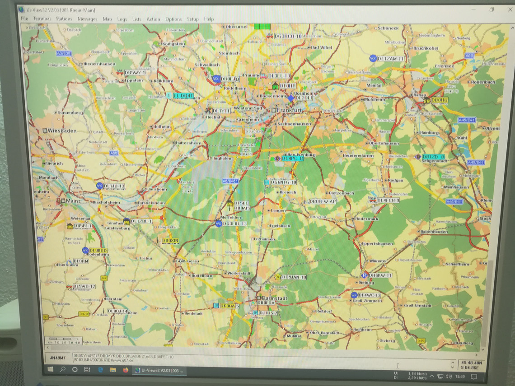
Task: Select the DF0HR house station icon
Action: [x=275, y=86]
